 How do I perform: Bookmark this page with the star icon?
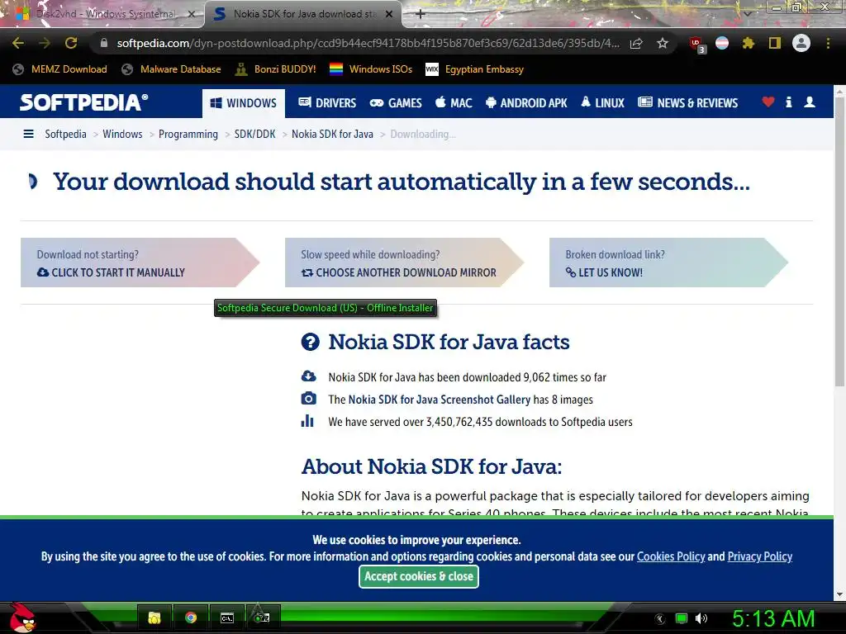[663, 43]
